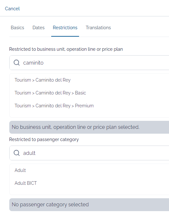Click the 'Restricted to business unit' label
Viewport: 169px width, 223px height.
tap(66, 49)
